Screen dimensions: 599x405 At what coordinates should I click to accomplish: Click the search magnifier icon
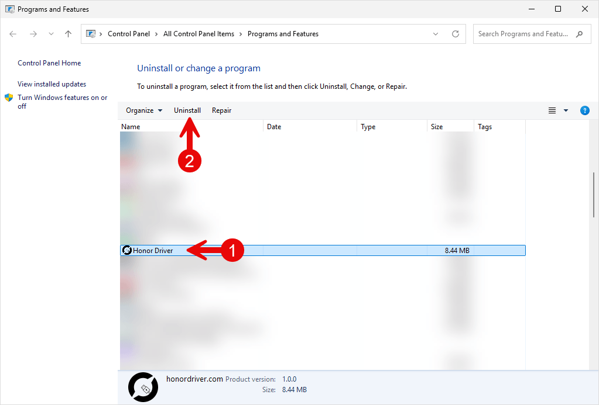(580, 34)
